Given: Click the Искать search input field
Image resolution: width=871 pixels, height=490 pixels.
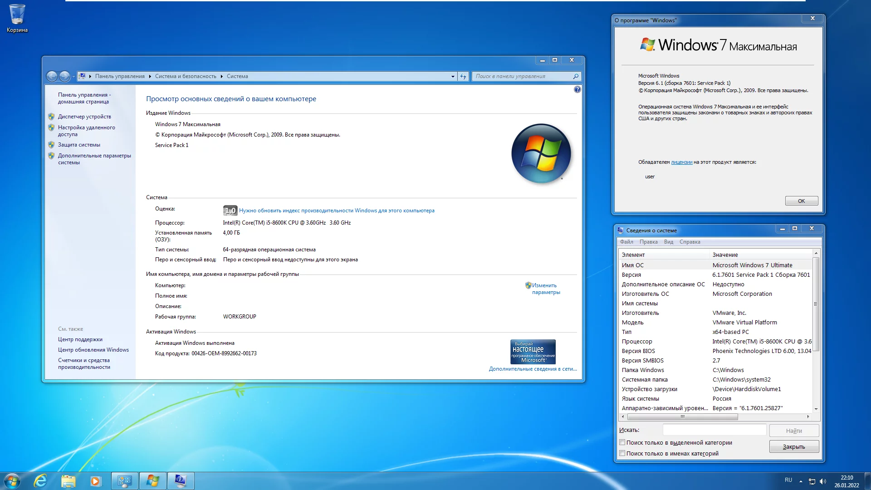Looking at the screenshot, I should pos(714,430).
